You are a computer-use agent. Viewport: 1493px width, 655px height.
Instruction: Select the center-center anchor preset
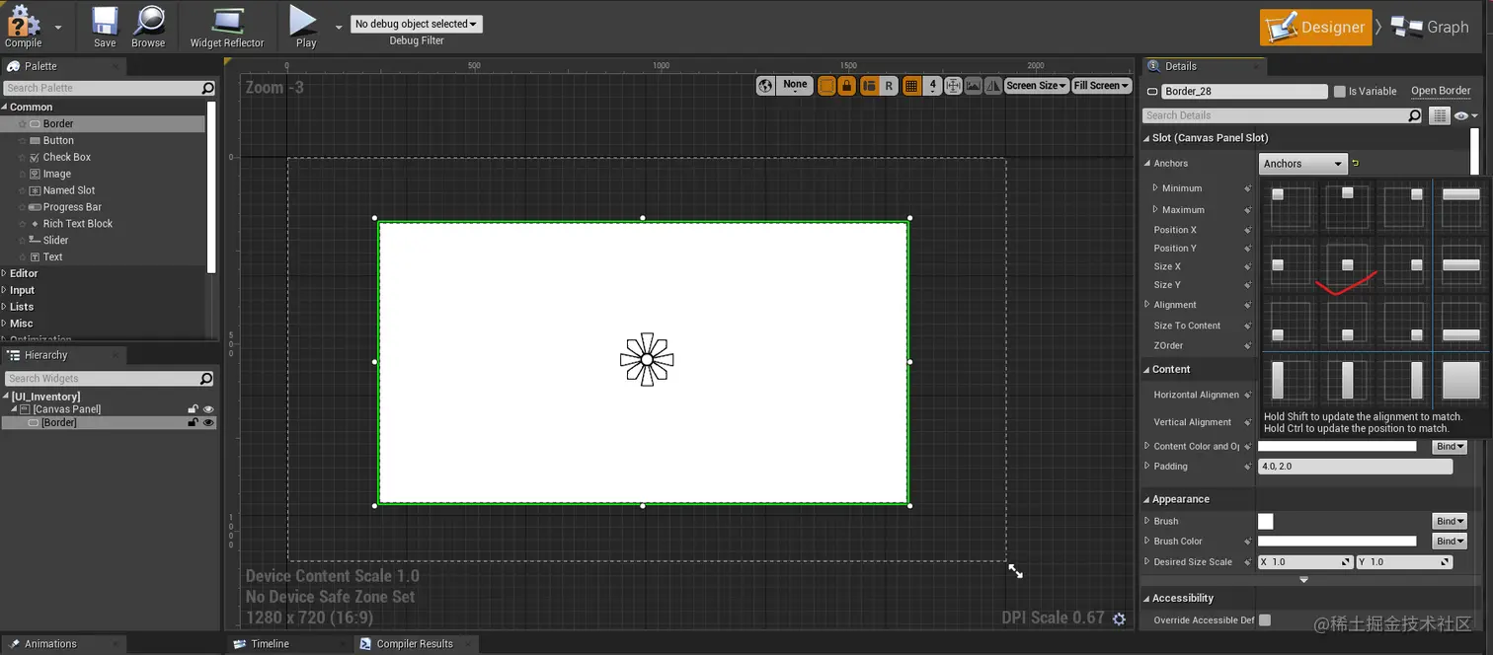coord(1348,264)
